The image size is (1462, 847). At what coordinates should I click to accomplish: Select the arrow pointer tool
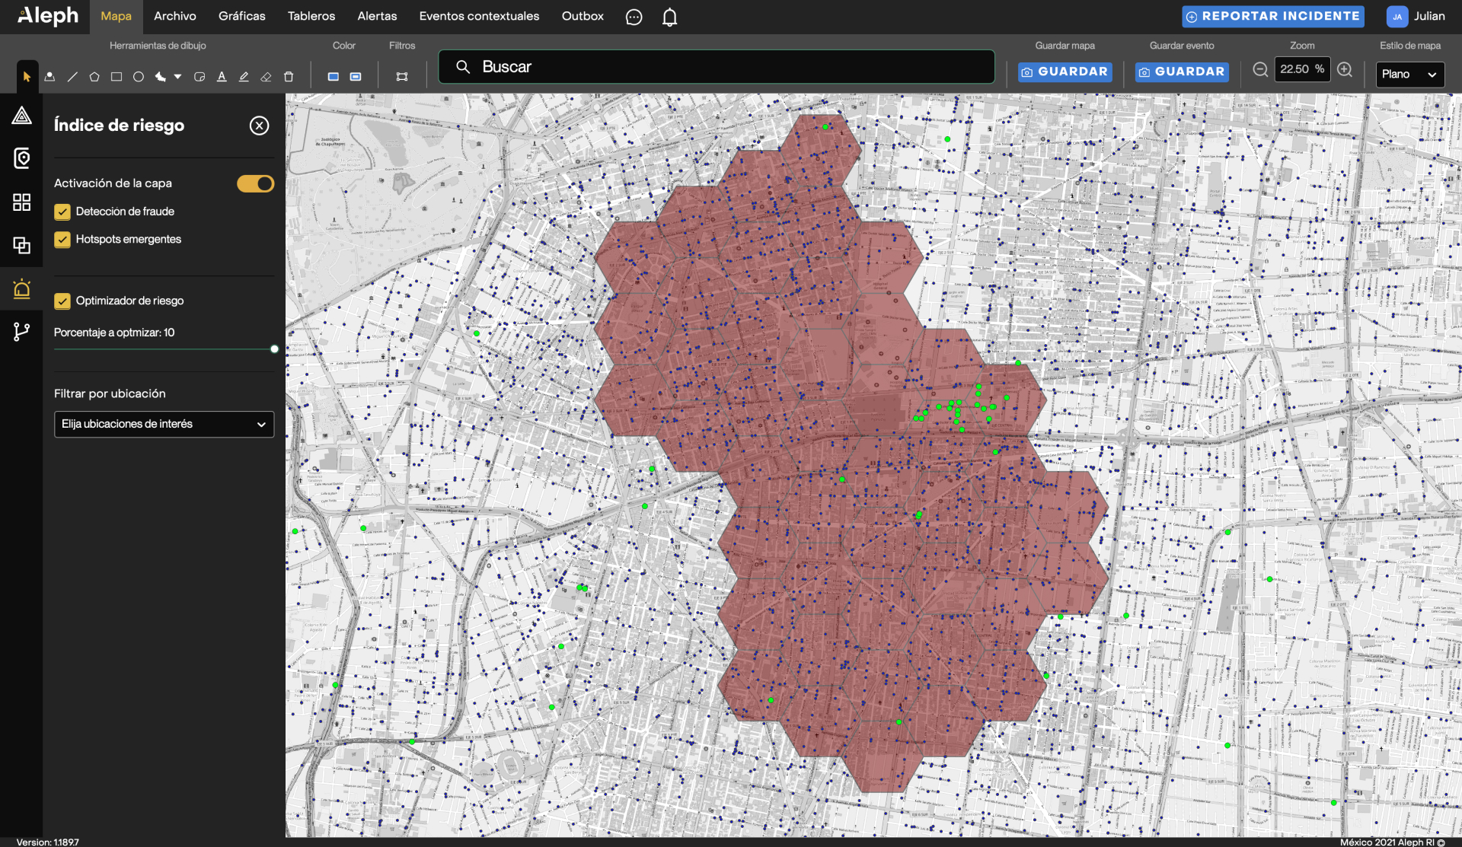point(27,77)
